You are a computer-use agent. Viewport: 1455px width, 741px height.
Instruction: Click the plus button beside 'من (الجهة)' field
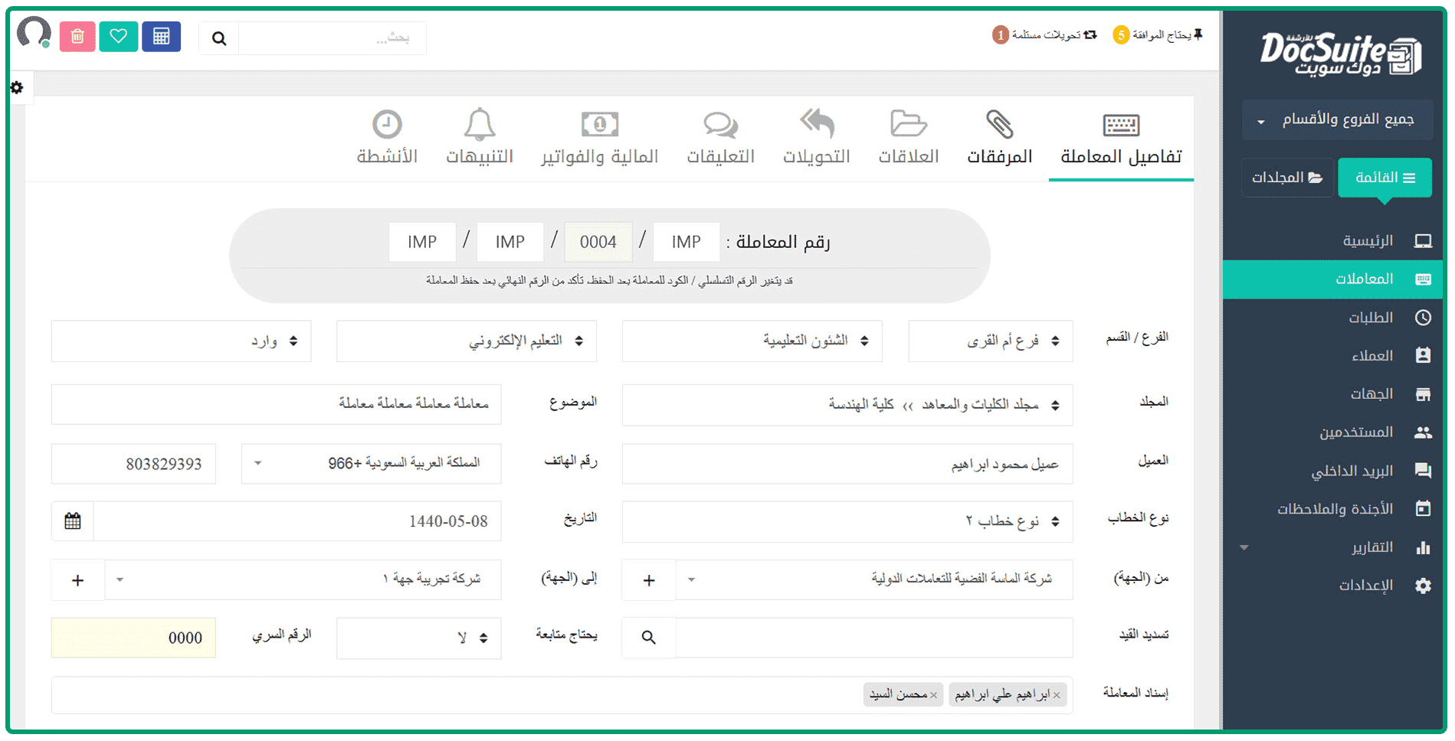pyautogui.click(x=649, y=580)
